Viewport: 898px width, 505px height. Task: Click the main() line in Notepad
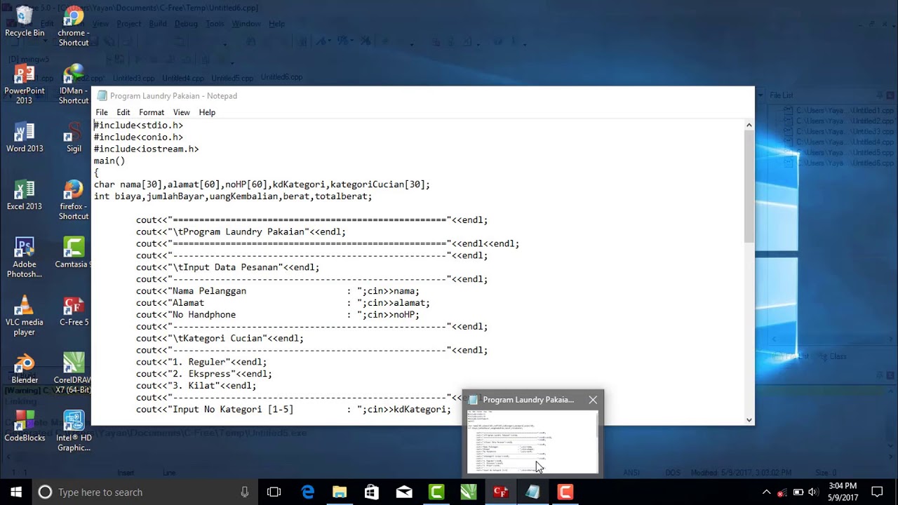tap(109, 161)
